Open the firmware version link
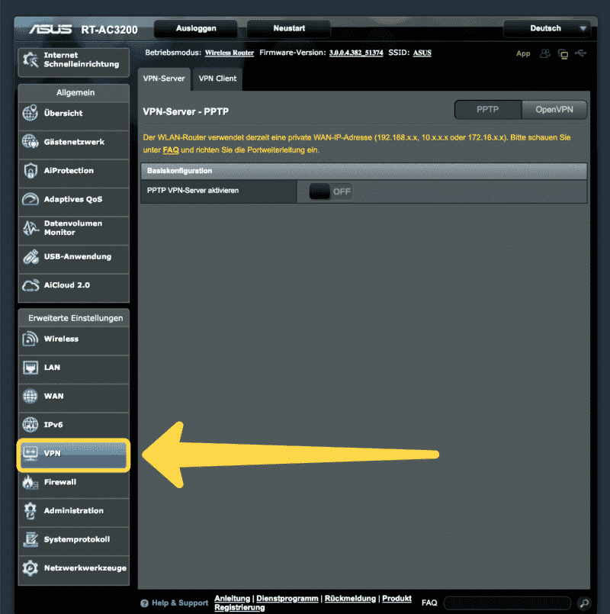The height and width of the screenshot is (614, 610). coord(356,53)
